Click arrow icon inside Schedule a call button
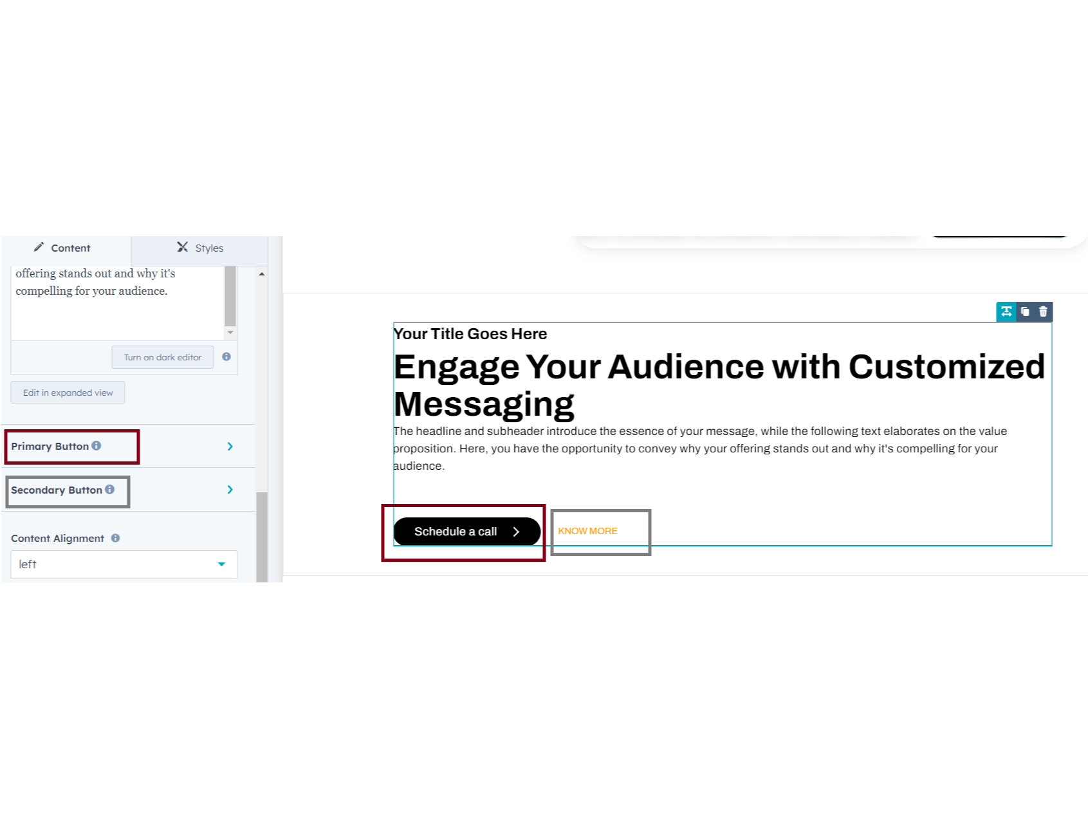 pos(516,532)
